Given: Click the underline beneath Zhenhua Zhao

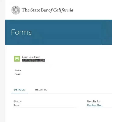Looking at the screenshot, I should pos(95,107).
